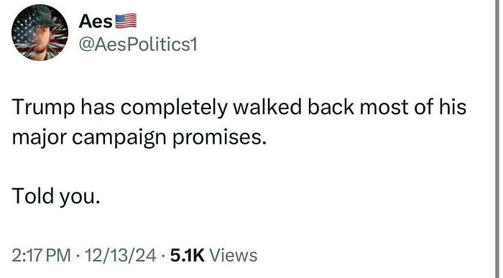Click the vertical gray bar at right edge

pyautogui.click(x=497, y=139)
